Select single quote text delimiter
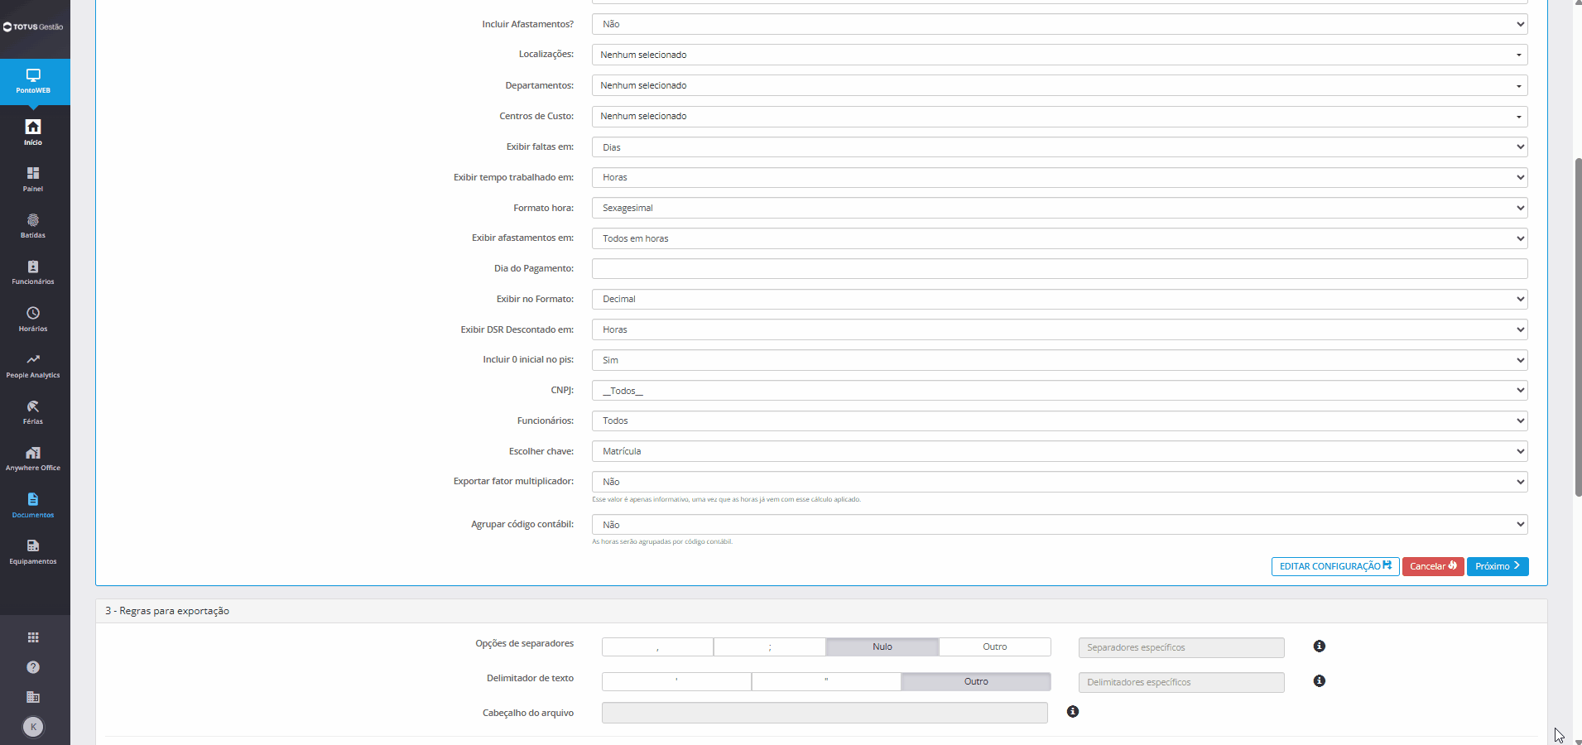The image size is (1582, 745). [x=676, y=682]
